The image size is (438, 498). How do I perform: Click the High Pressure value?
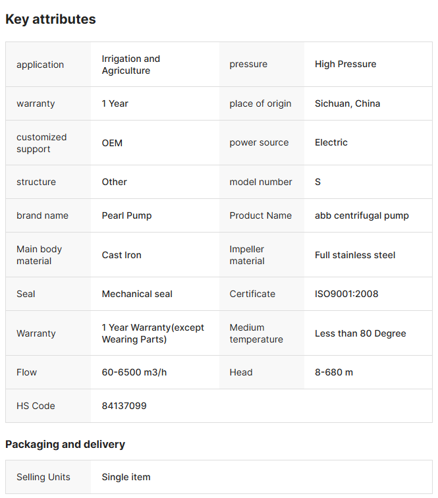[345, 64]
